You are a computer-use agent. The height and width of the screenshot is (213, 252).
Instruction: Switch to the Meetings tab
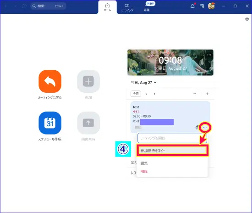pos(127,7)
